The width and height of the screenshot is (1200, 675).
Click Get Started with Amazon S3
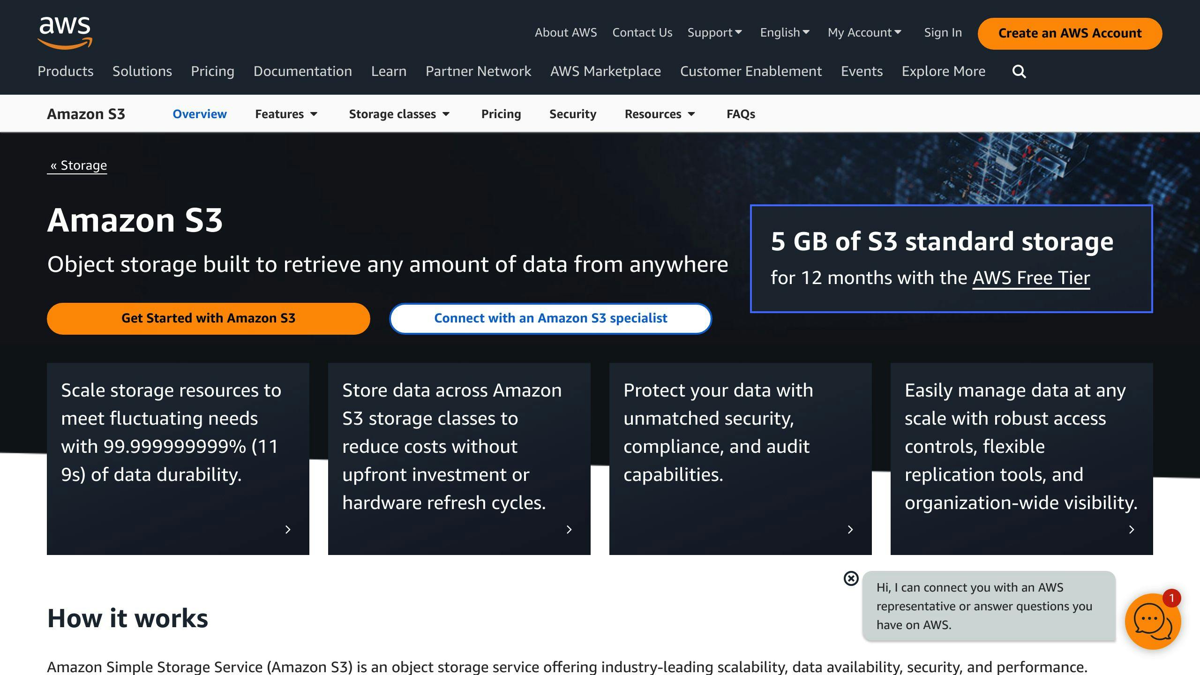pyautogui.click(x=209, y=318)
